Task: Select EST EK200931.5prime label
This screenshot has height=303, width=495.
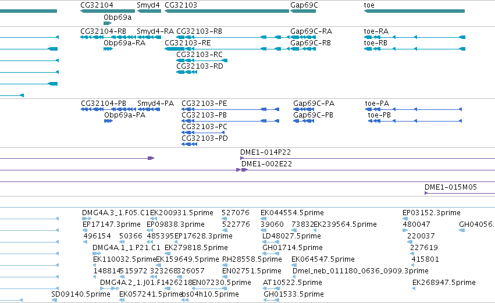Action: [182, 213]
